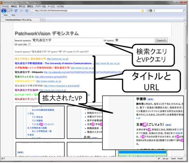Click the 7.1 学友会 contents entry
Image resolution: width=189 pixels, height=163 pixels.
(x=37, y=117)
